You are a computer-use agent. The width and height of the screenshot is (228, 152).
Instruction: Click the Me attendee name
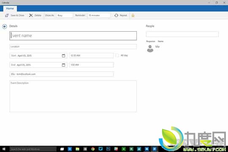[x=157, y=46]
